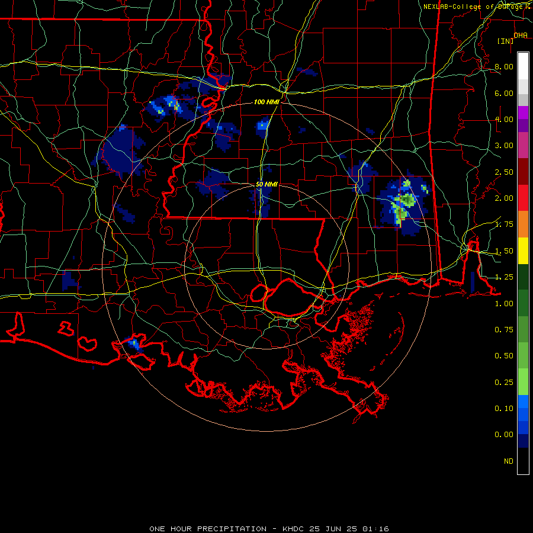The width and height of the screenshot is (533, 533).
Task: Click the 0.75 legend value
Action: click(504, 330)
